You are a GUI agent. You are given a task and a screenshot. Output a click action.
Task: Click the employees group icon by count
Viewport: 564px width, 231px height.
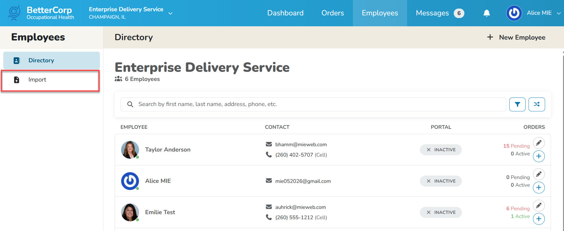point(118,79)
